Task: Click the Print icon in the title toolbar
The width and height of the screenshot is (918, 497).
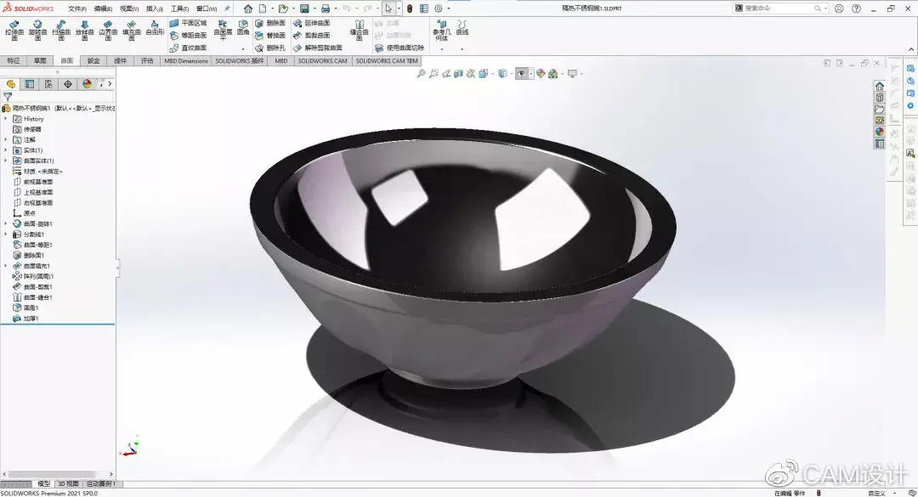Action: [326, 8]
